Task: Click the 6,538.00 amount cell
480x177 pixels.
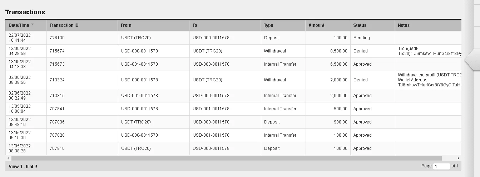Action: 338,64
